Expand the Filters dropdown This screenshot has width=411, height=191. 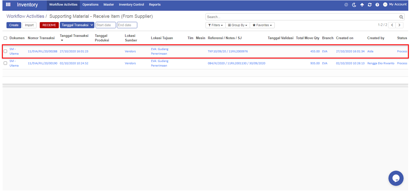pos(215,25)
